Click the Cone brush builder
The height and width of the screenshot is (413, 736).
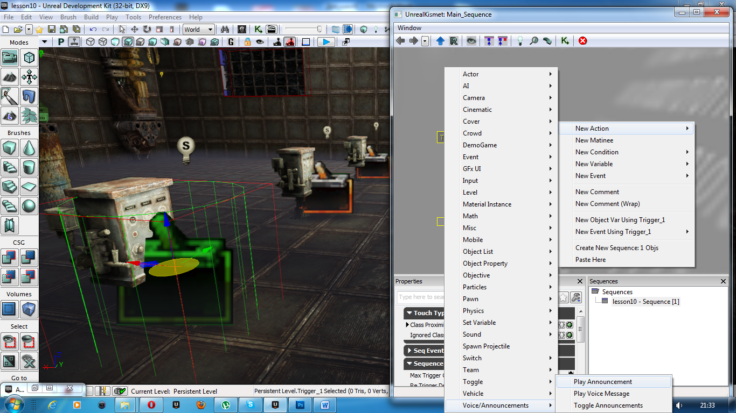29,147
